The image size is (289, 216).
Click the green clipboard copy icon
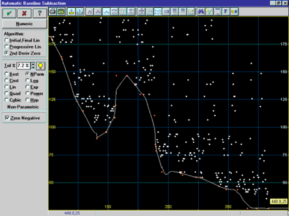click(x=61, y=11)
